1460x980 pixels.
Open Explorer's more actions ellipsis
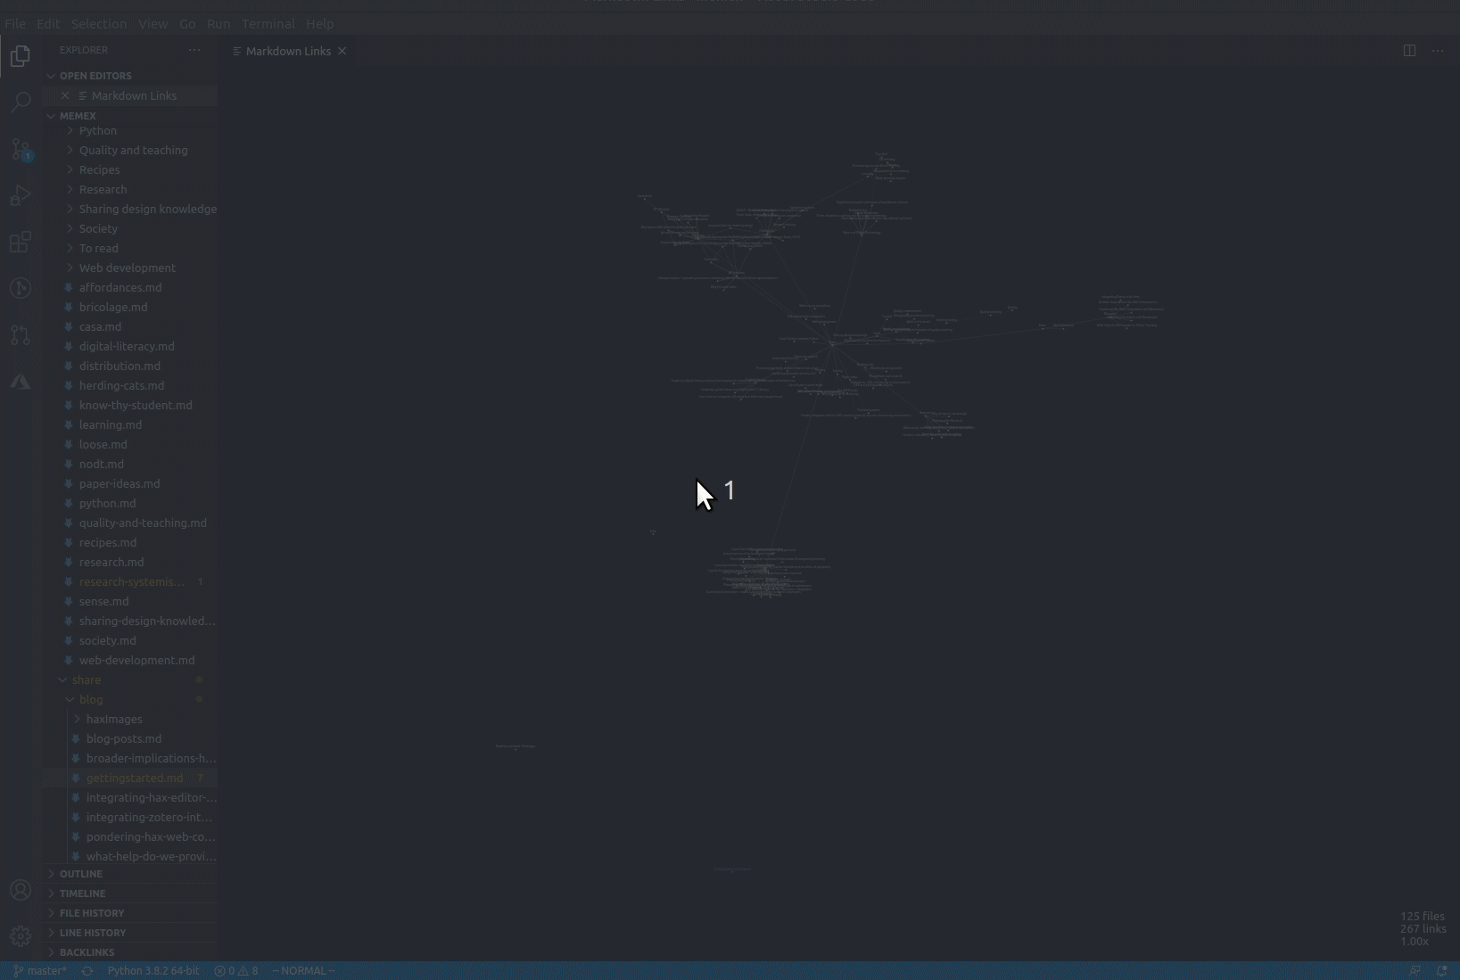[194, 50]
